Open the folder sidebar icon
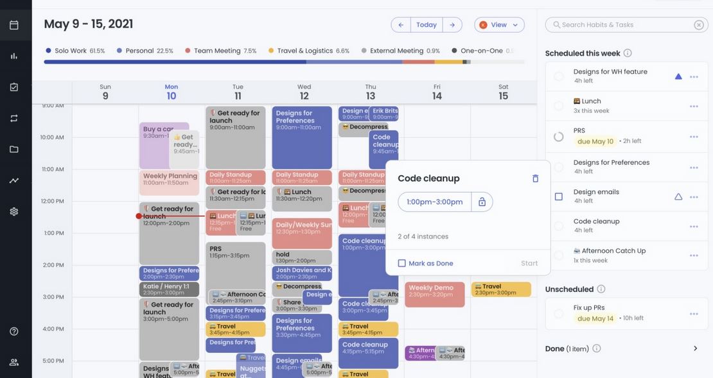Screen dimensions: 713x378 pos(14,149)
